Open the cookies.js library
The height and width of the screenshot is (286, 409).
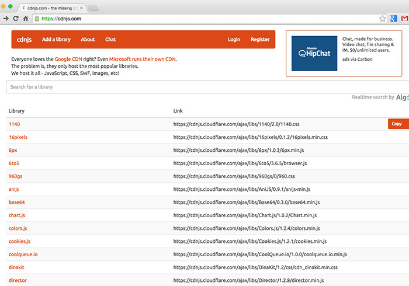point(19,242)
